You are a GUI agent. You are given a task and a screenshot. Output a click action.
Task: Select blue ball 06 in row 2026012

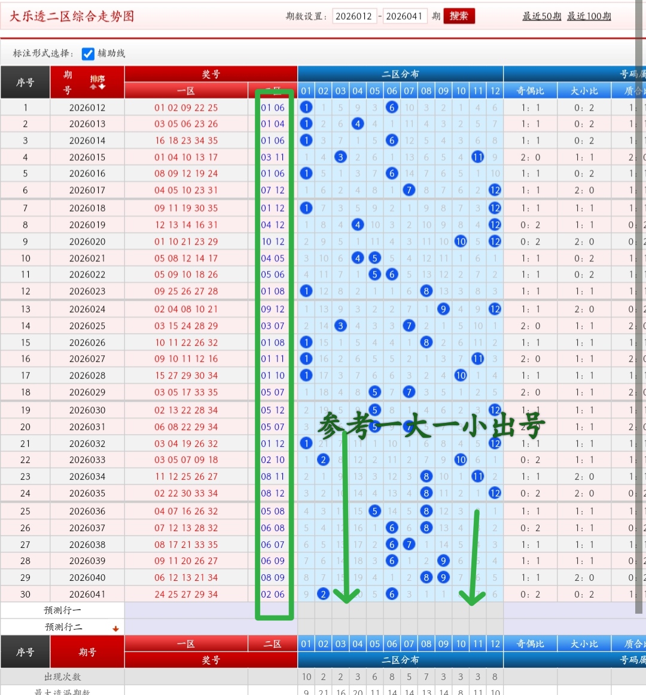[392, 108]
